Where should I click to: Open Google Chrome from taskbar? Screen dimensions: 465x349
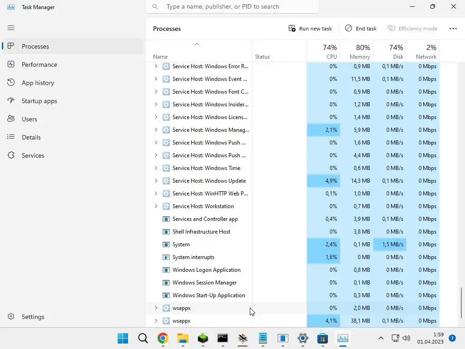tap(163, 338)
